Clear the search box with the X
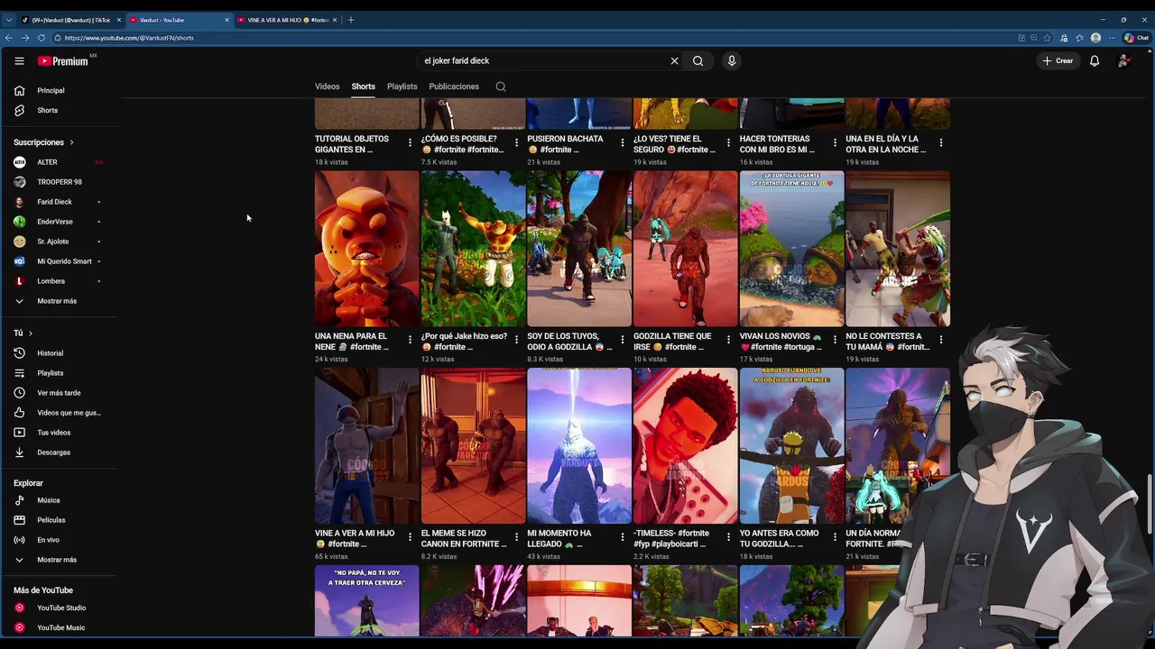Viewport: 1155px width, 649px height. pyautogui.click(x=674, y=60)
